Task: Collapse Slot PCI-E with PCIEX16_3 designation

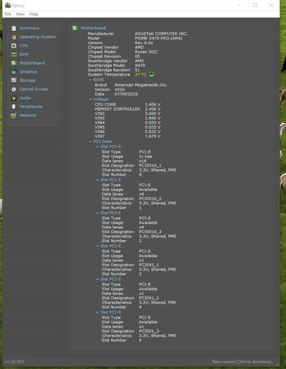Action: tap(98, 213)
